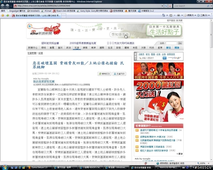Click the 轉寄好友 forward-to-friend button

104,74
